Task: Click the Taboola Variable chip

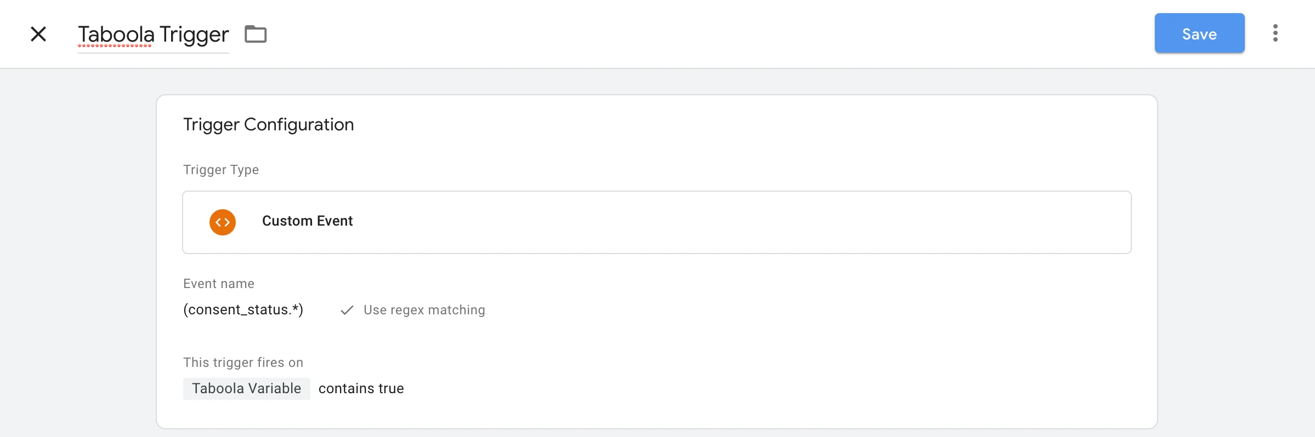Action: click(x=247, y=389)
